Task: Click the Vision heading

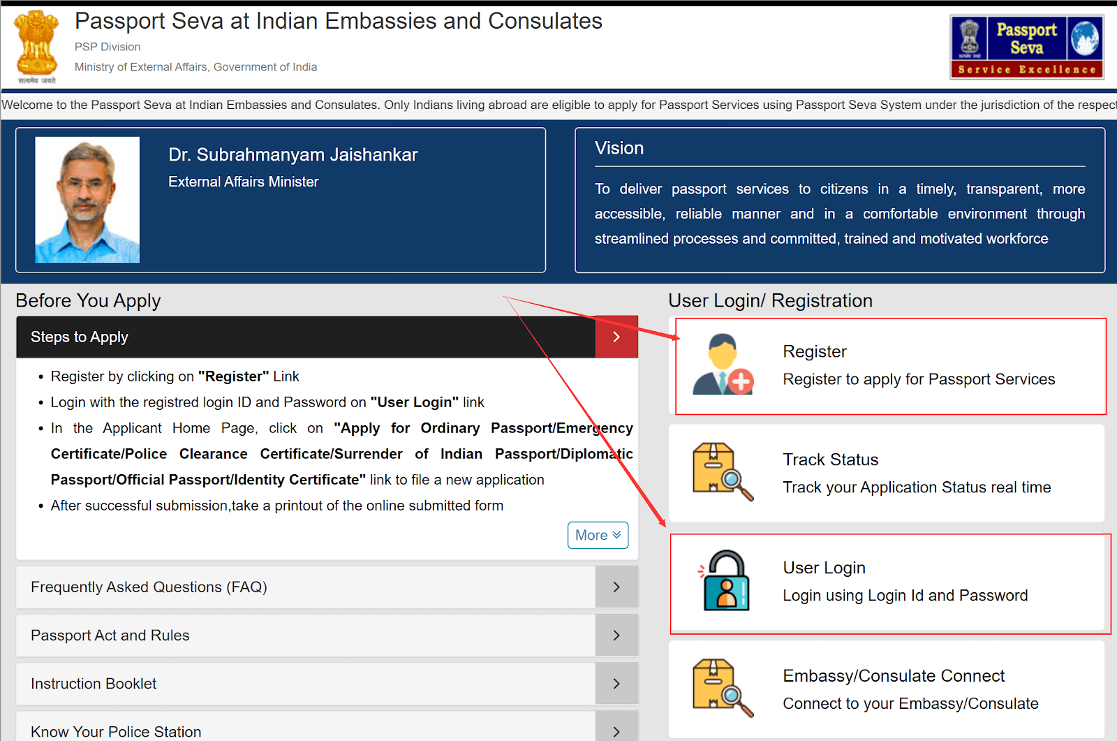Action: pos(619,148)
